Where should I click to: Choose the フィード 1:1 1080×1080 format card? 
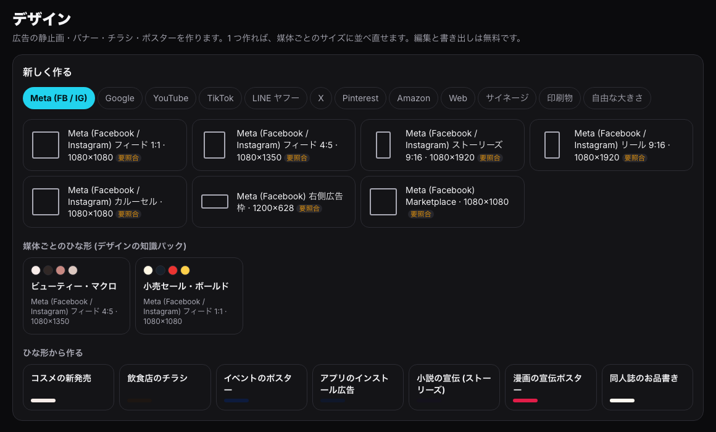coord(104,145)
